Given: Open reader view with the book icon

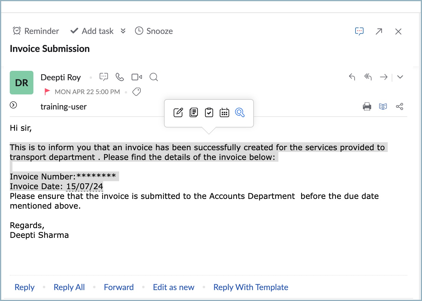Looking at the screenshot, I should coord(383,107).
